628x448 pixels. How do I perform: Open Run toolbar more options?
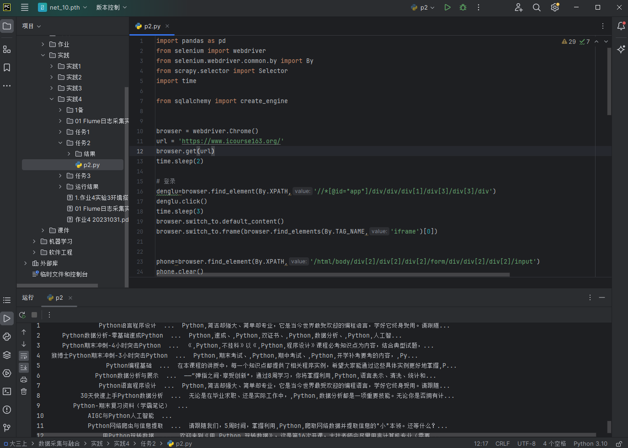49,315
